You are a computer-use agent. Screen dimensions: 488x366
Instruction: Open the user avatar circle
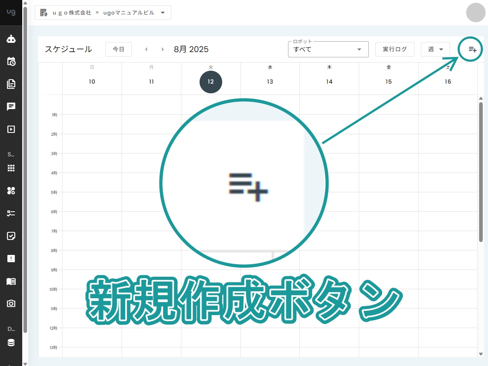(475, 13)
